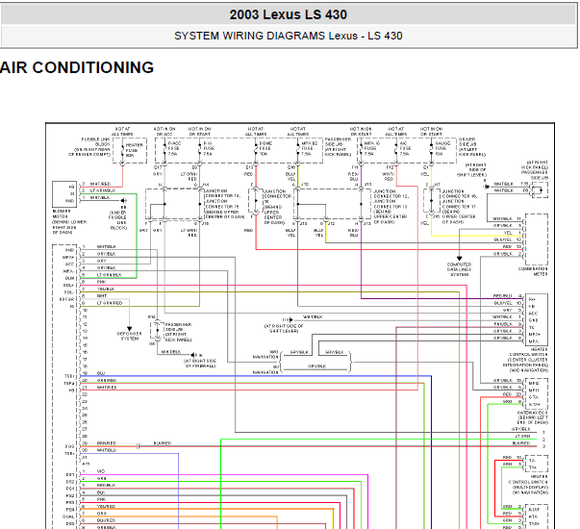Click the 'DOME FUSE 10A' label

coord(265,148)
